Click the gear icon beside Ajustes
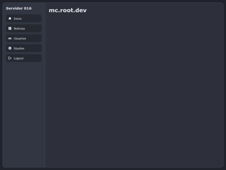226x170 pixels. (x=10, y=48)
